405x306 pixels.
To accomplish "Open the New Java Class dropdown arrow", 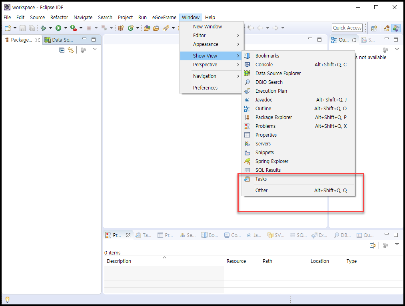I will 138,28.
